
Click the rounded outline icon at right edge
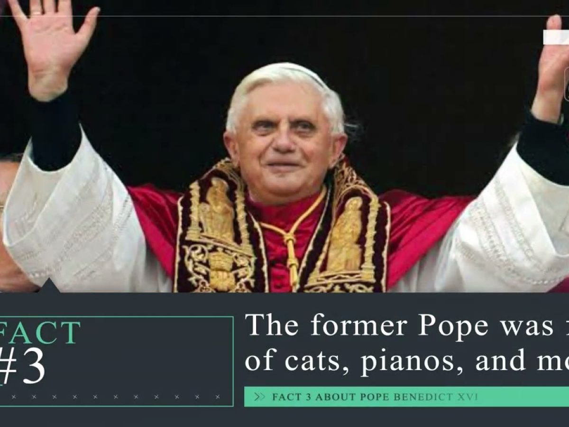tap(567, 84)
